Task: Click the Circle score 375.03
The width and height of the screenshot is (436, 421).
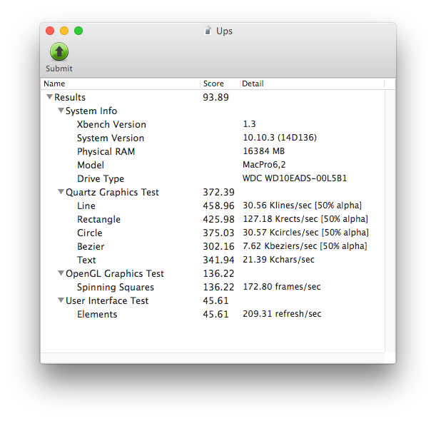Action: click(x=218, y=233)
